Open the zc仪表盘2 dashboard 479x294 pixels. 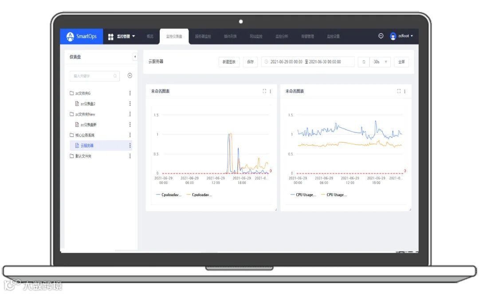pos(88,104)
